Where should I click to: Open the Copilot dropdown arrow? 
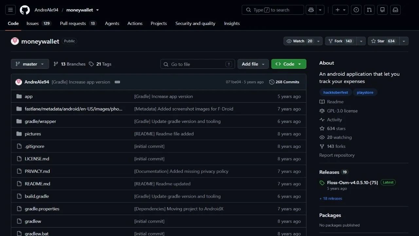320,10
